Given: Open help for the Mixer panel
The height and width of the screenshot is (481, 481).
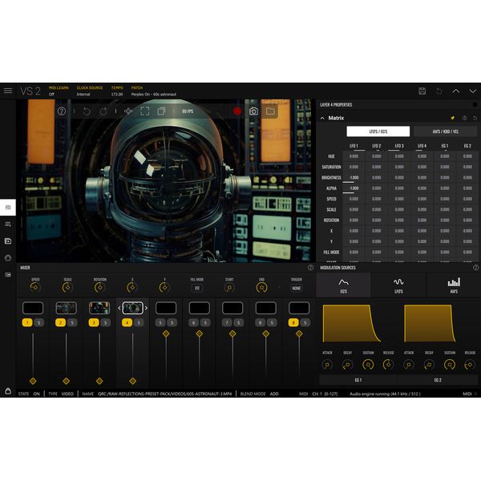Looking at the screenshot, I should [310, 268].
